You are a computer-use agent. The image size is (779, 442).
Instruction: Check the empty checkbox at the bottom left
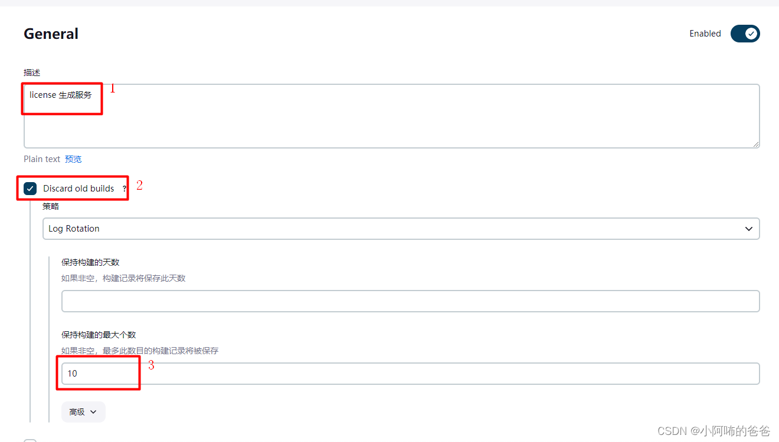pos(30,440)
